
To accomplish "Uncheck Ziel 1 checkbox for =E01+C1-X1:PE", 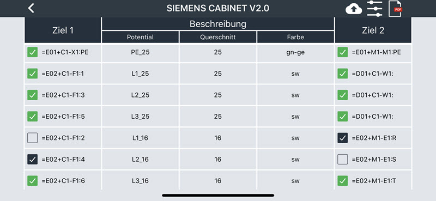I will [x=33, y=52].
